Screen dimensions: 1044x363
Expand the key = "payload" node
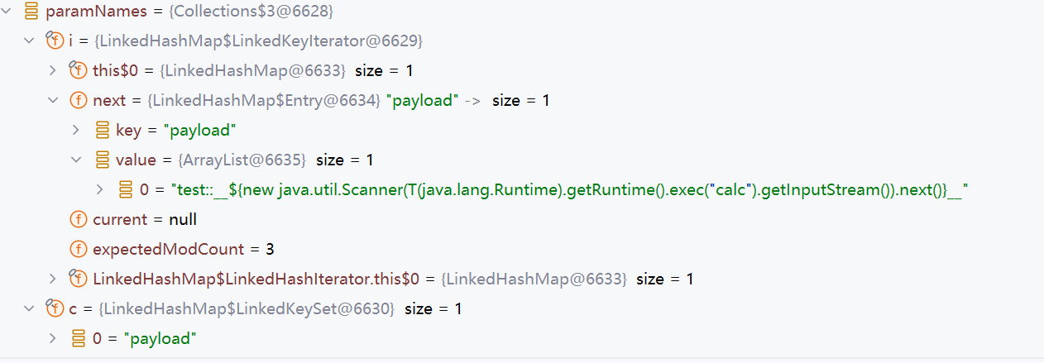77,130
